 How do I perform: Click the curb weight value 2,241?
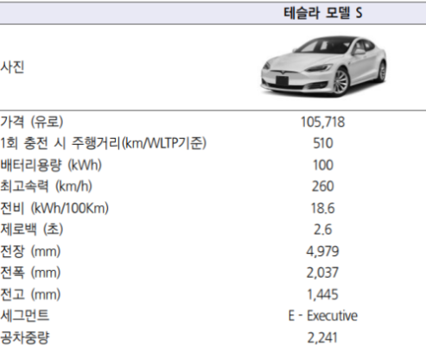point(322,338)
